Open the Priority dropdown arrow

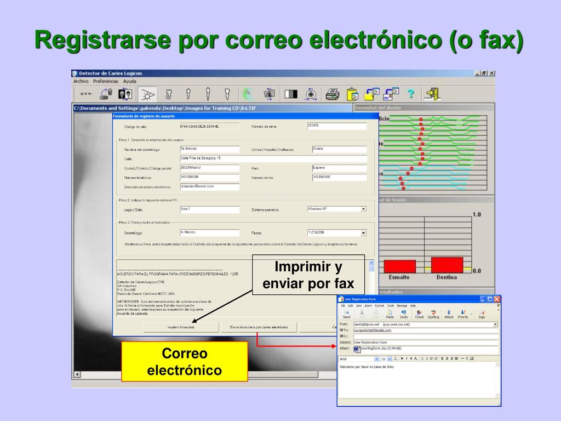(472, 314)
